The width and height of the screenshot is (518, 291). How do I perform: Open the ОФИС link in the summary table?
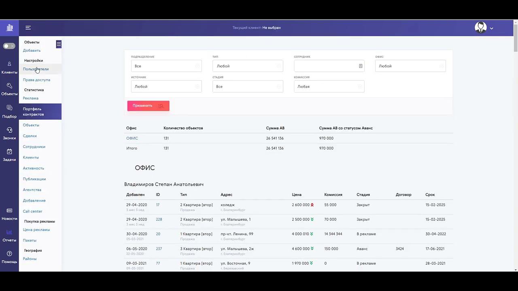[132, 138]
